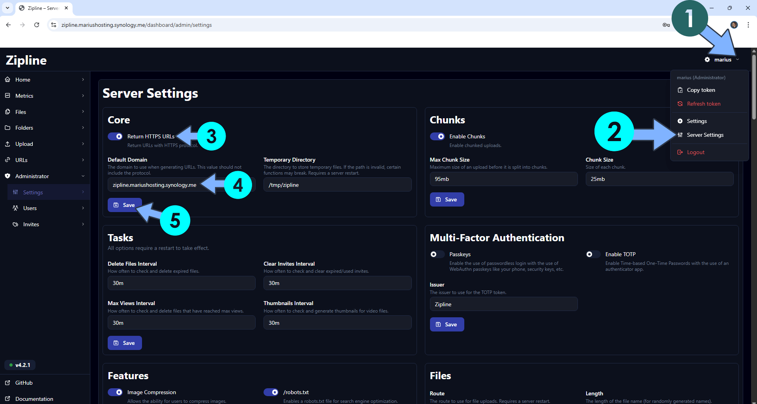
Task: Expand the Files chevron
Action: pos(83,112)
